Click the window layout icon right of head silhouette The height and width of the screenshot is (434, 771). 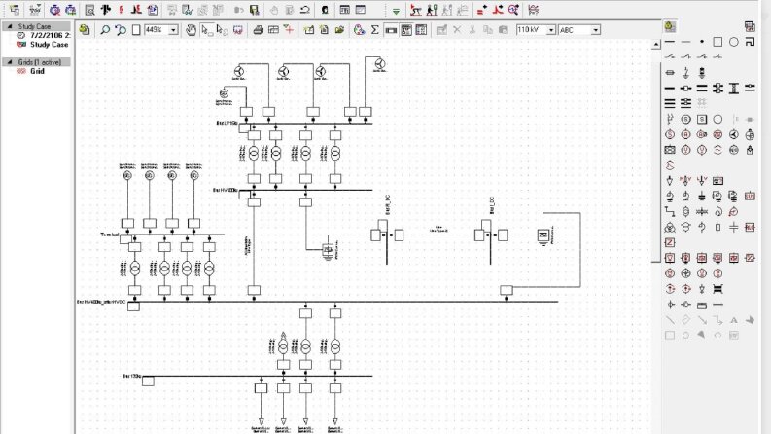coord(345,10)
